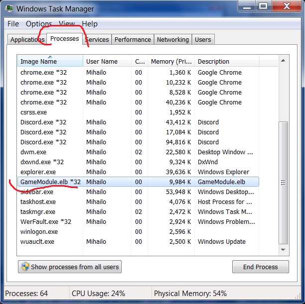Select chrome.exe row with 10,232 K memory
Viewport: 305px width, 304px height.
click(138, 83)
